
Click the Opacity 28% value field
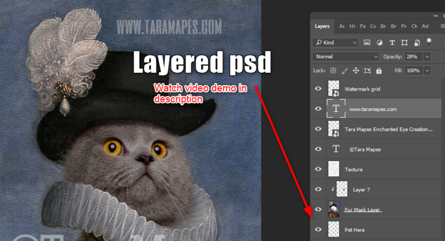pyautogui.click(x=414, y=56)
